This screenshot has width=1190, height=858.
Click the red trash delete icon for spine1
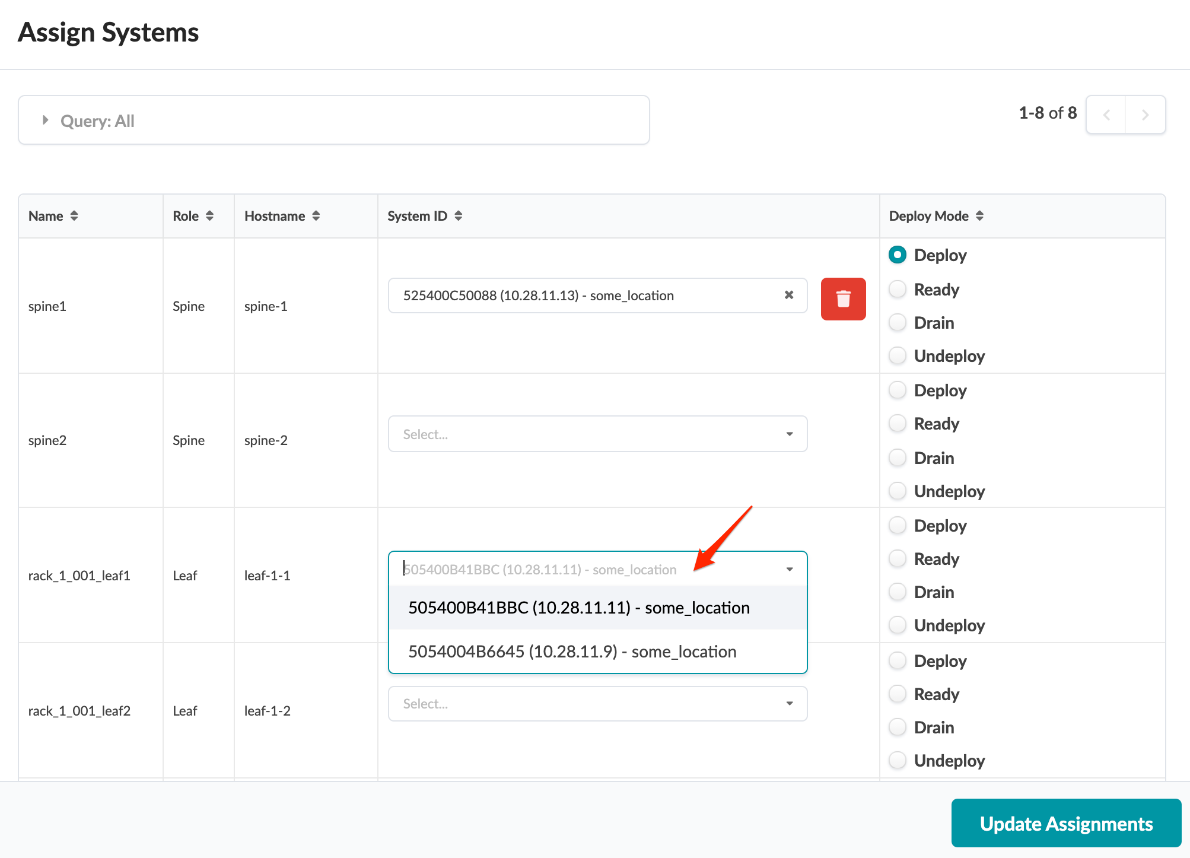click(843, 299)
